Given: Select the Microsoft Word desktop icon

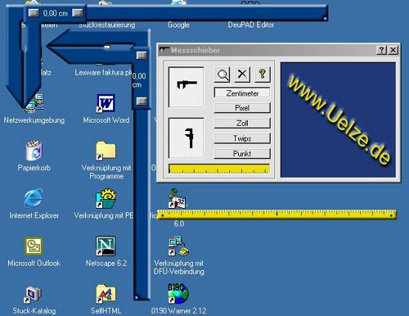Looking at the screenshot, I should (106, 103).
